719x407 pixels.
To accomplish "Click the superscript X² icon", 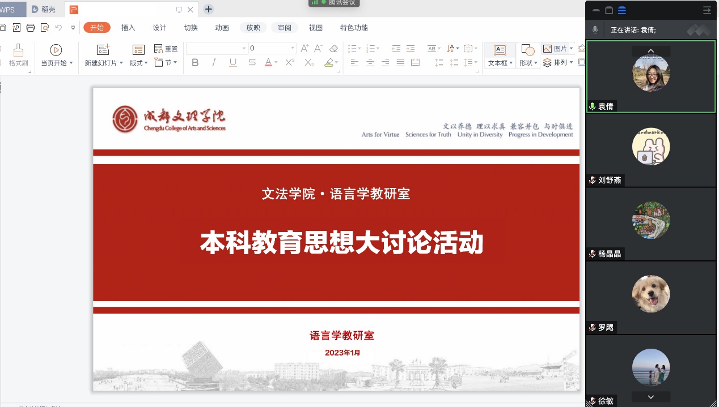I will (x=290, y=63).
